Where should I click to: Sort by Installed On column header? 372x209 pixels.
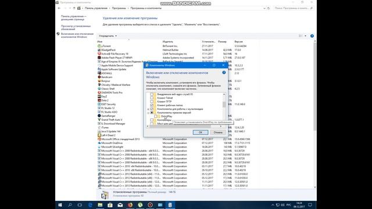point(208,42)
